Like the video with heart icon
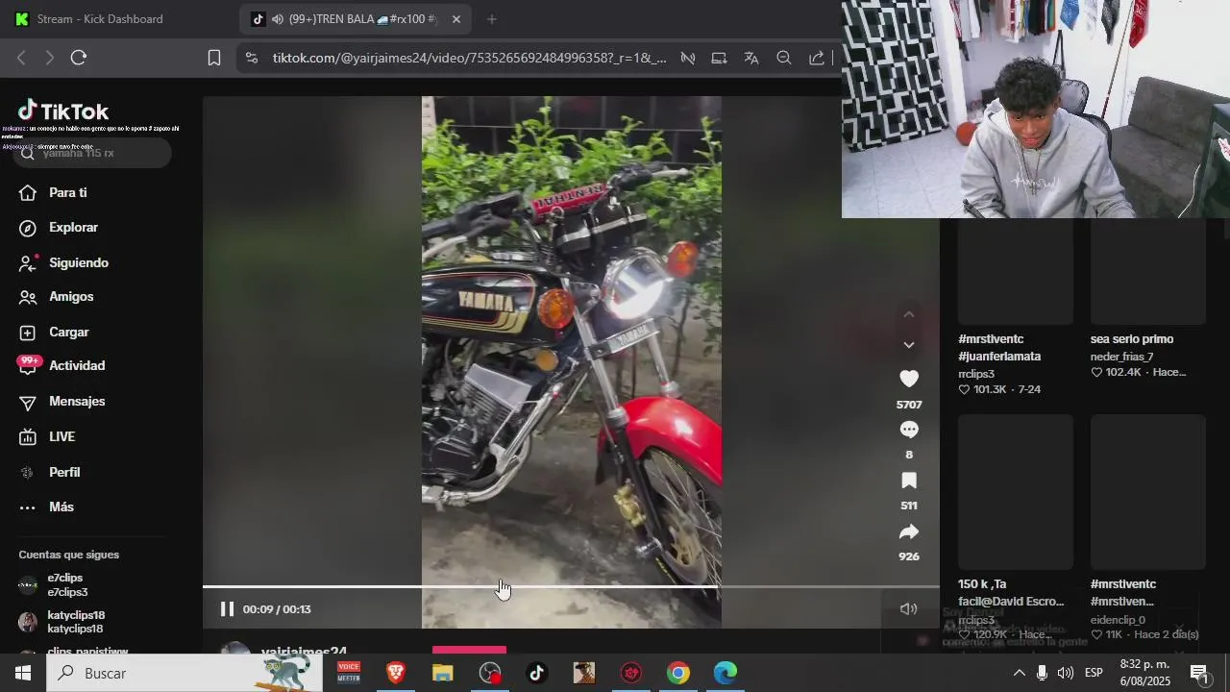Viewport: 1230px width, 692px height. tap(909, 379)
